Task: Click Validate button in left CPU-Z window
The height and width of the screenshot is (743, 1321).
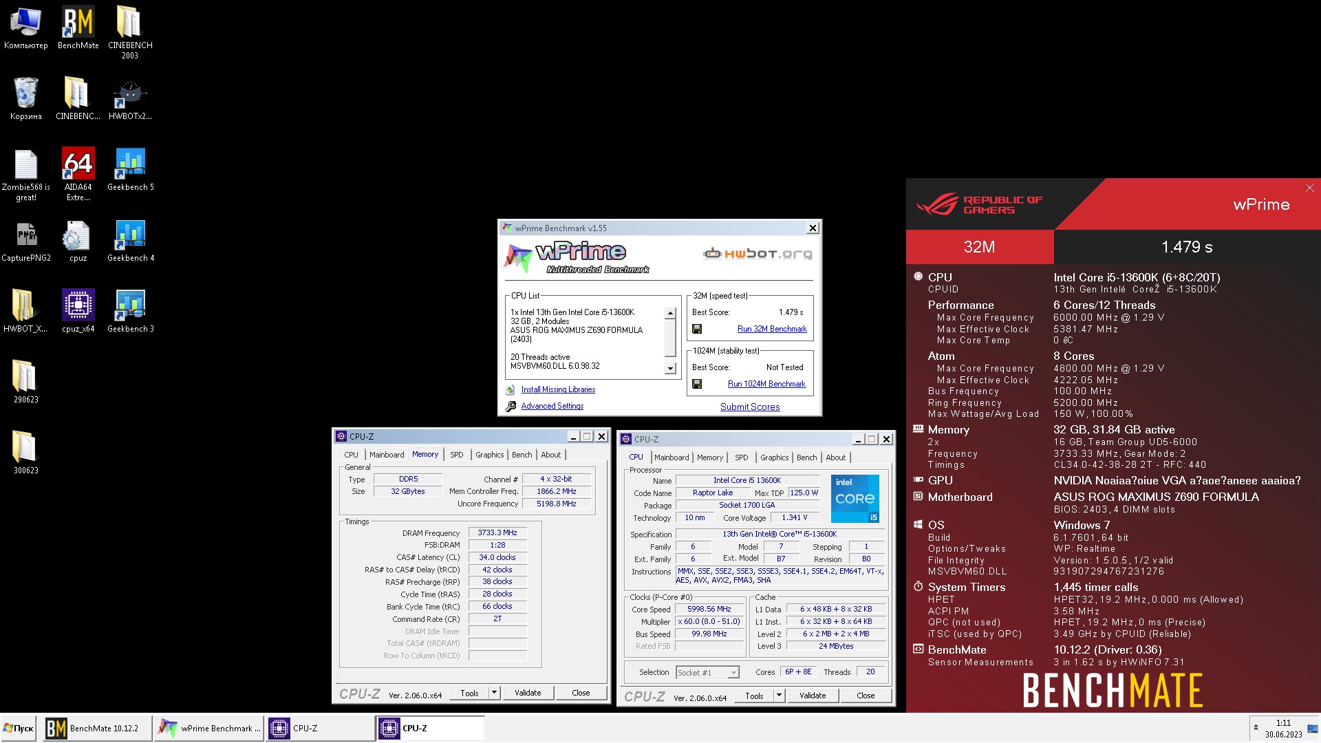Action: pos(528,693)
